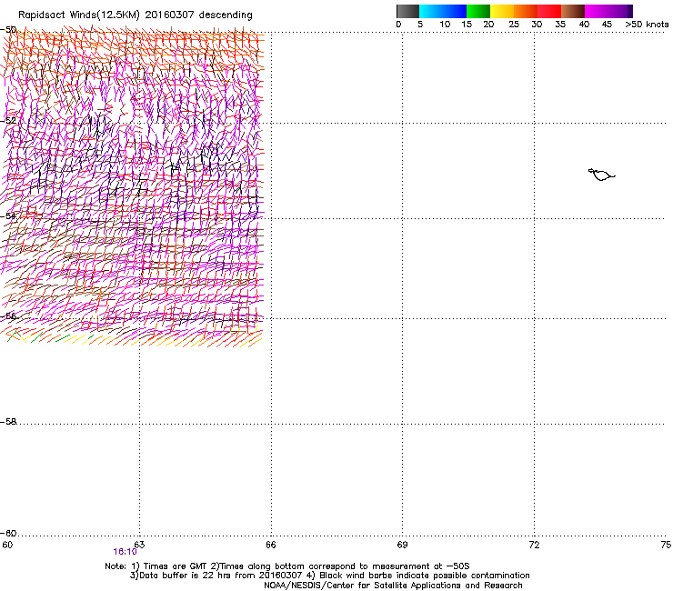Click the orange 25-30 knots legend segment
Screen dimensions: 673x591
coord(526,11)
